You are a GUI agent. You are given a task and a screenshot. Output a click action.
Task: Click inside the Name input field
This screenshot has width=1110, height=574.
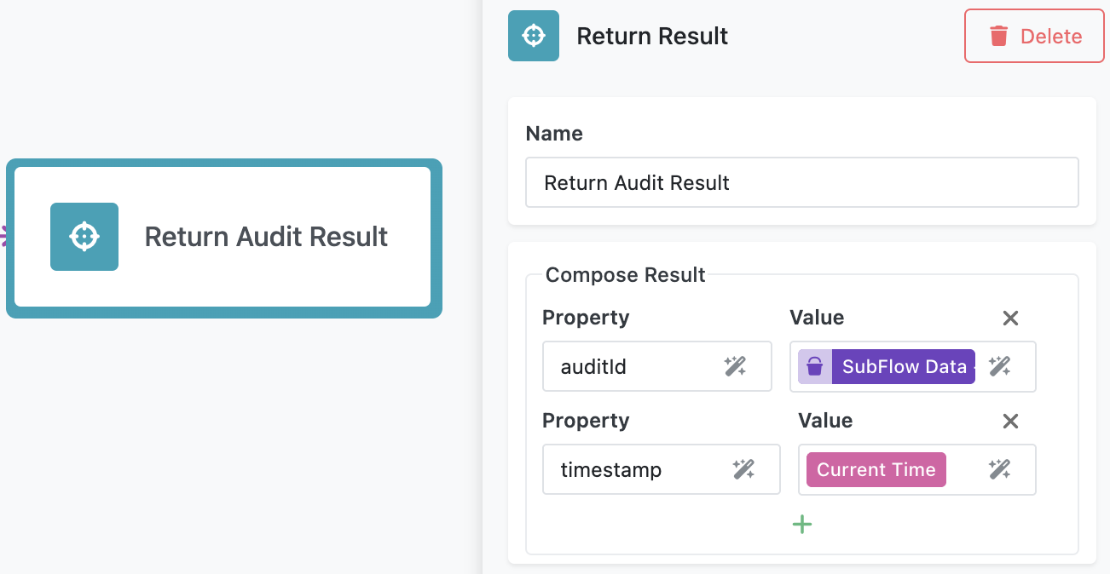[x=801, y=182]
